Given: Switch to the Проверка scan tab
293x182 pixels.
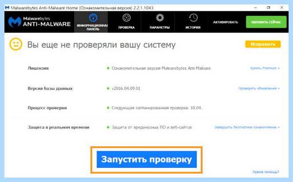Looking at the screenshot, I should pos(126,22).
